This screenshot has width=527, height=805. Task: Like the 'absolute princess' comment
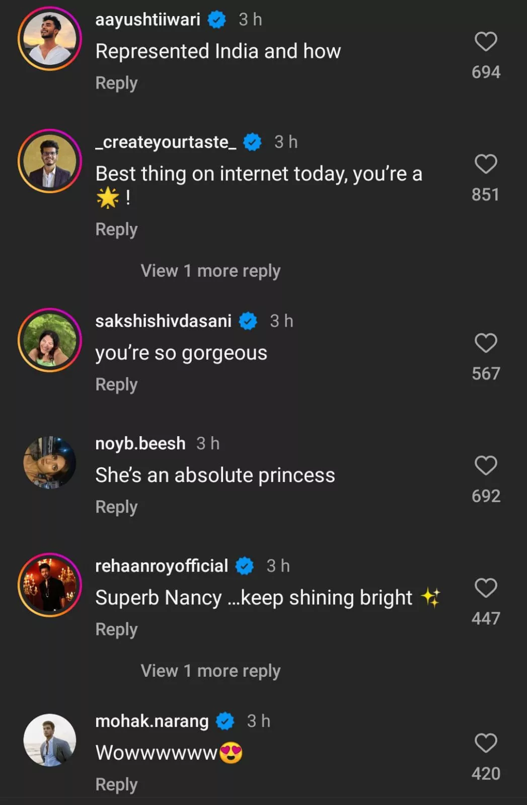coord(486,466)
